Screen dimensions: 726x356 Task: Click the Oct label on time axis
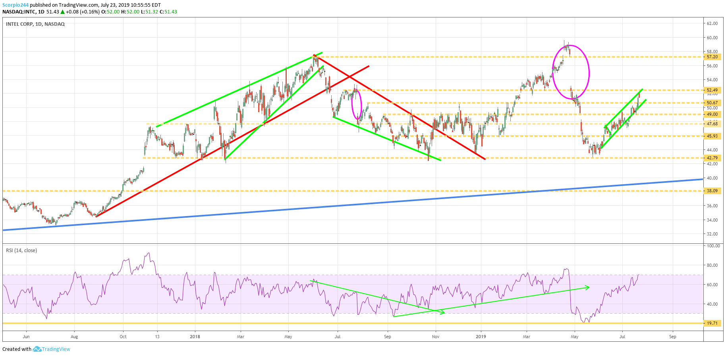point(123,337)
